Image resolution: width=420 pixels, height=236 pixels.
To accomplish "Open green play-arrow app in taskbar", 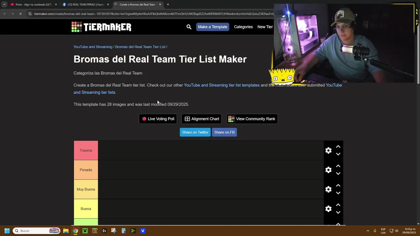I will pyautogui.click(x=133, y=231).
